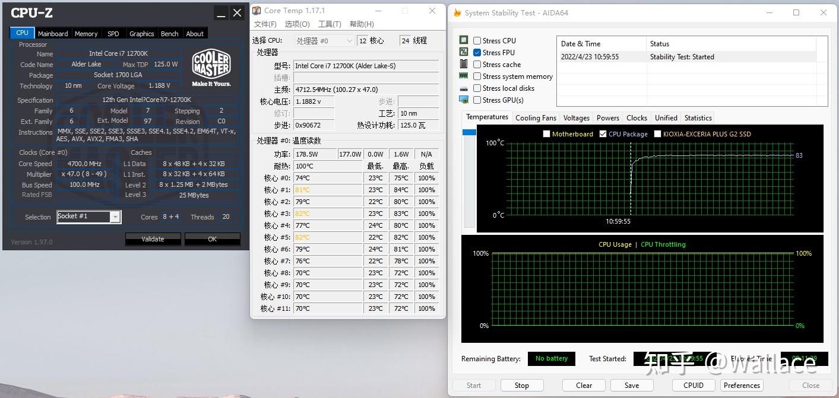Toggle the Motherboard temperature graph checkbox
The image size is (839, 398).
point(546,134)
